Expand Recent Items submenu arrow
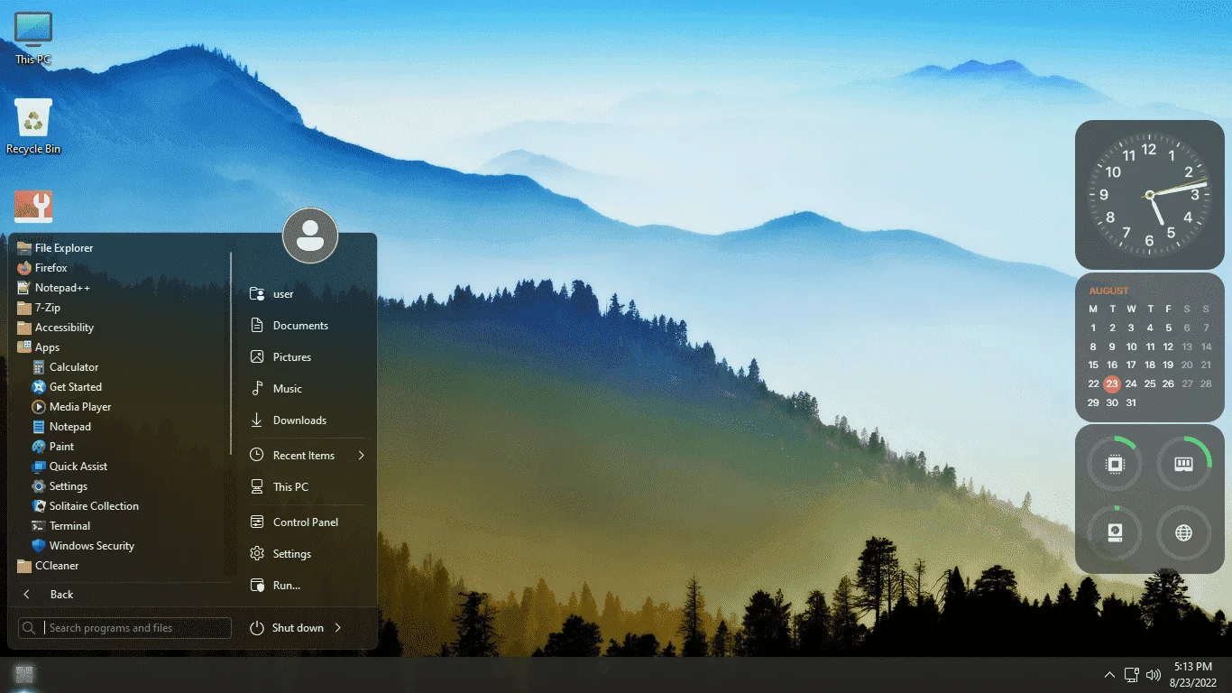Image resolution: width=1232 pixels, height=693 pixels. pos(361,456)
